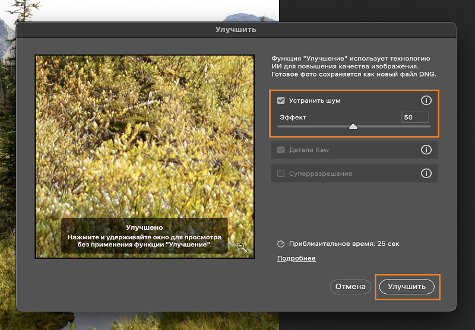The width and height of the screenshot is (475, 330).
Task: Open info for Суперразрешение option
Action: pyautogui.click(x=426, y=173)
